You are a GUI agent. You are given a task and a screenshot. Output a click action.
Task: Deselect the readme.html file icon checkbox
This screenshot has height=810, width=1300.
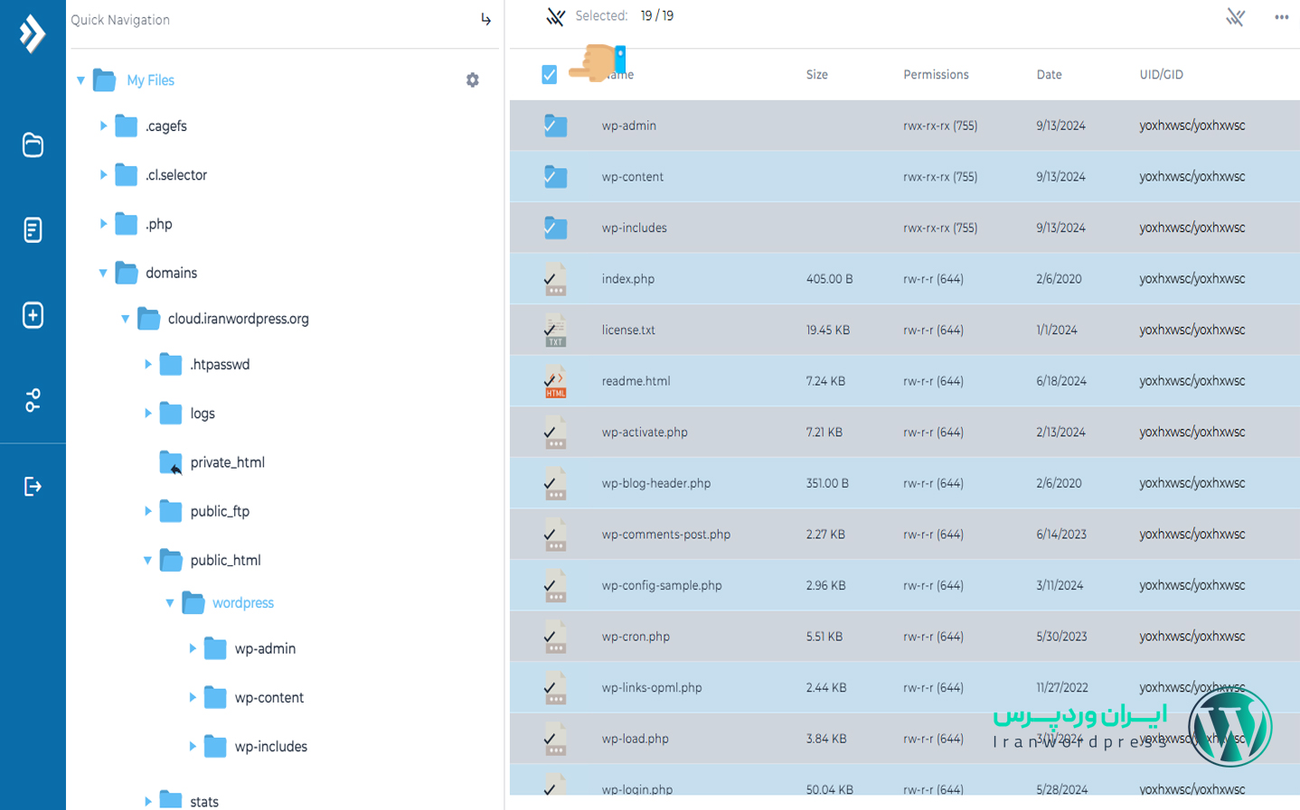555,381
